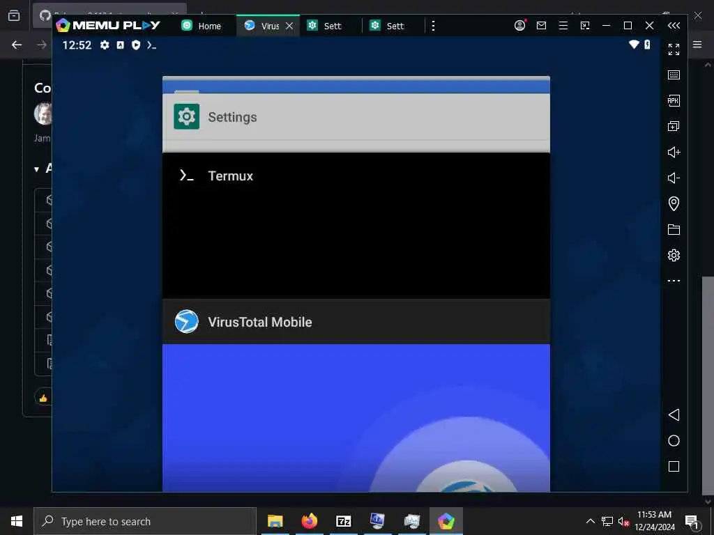
Task: Open the first Settings tab
Action: (325, 26)
